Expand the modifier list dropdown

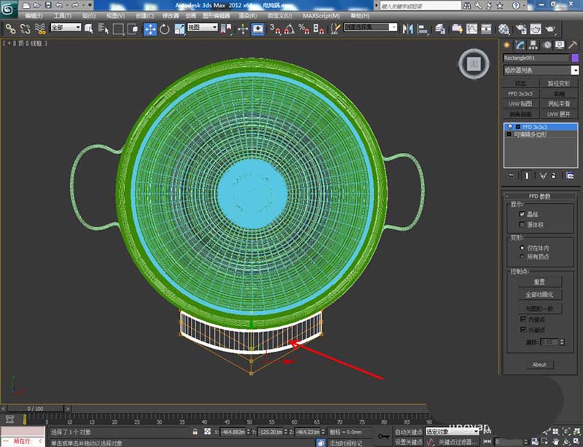(x=574, y=70)
